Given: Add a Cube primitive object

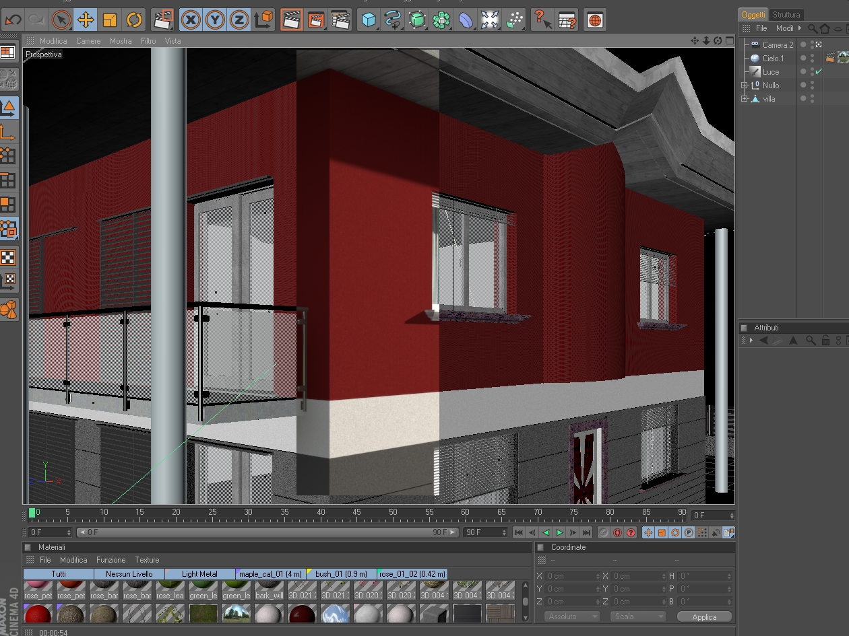Looking at the screenshot, I should pyautogui.click(x=368, y=20).
